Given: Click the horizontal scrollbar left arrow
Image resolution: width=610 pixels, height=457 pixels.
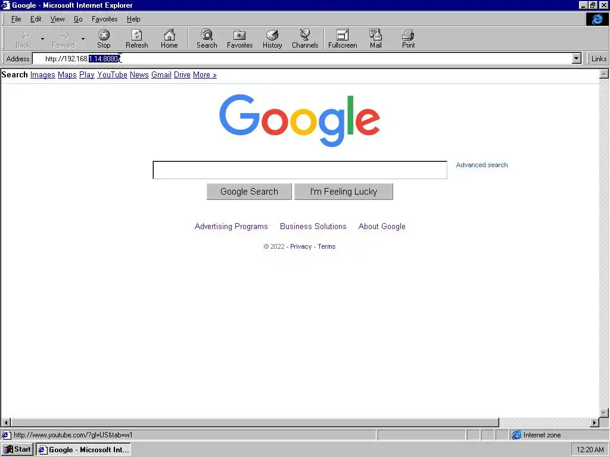Looking at the screenshot, I should pos(6,422).
